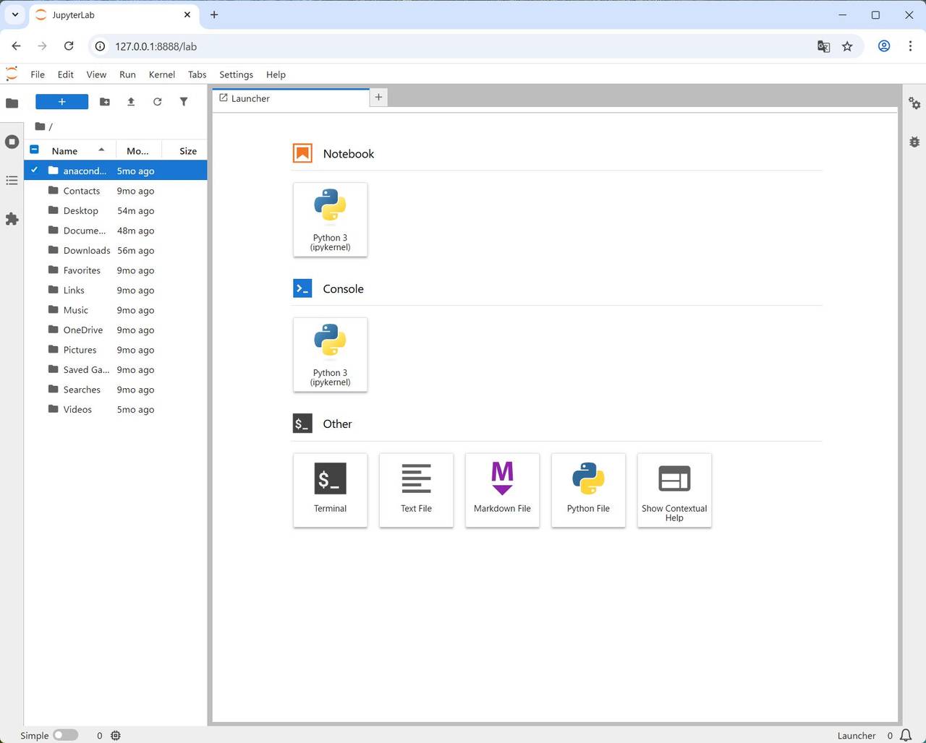Select the Pictures folder

point(116,350)
